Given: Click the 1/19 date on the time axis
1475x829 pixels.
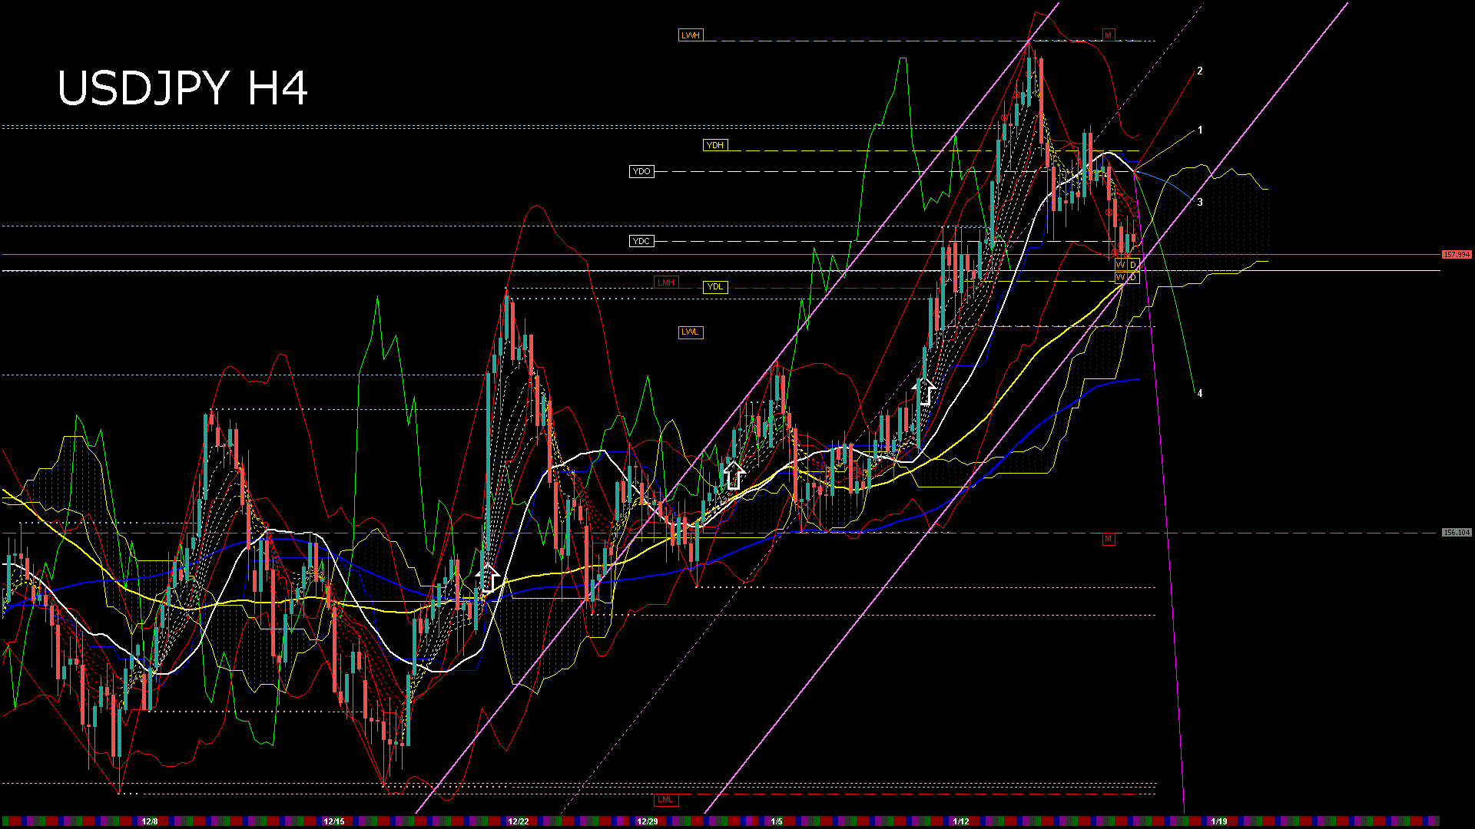Looking at the screenshot, I should (x=1218, y=821).
